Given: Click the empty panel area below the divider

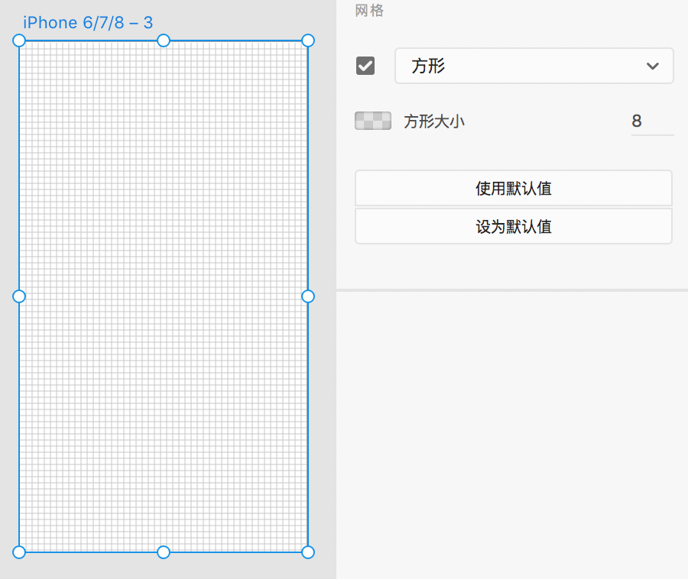Looking at the screenshot, I should click(x=512, y=428).
